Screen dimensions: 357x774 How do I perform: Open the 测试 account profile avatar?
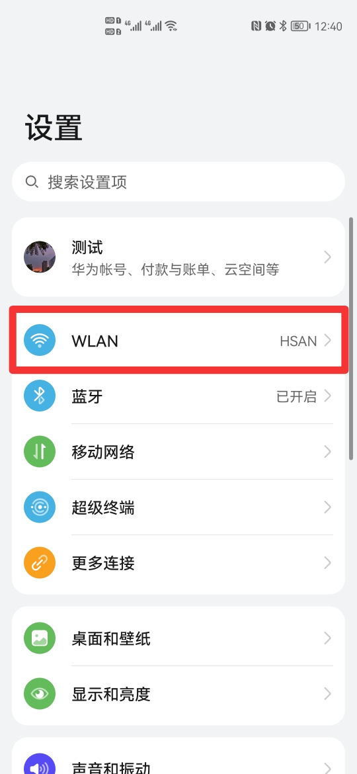pos(40,257)
